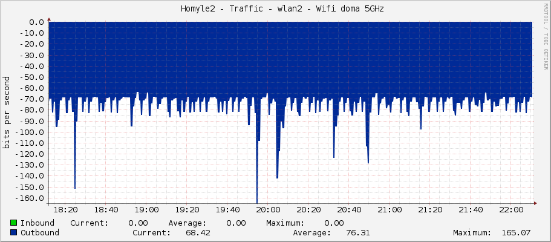Viewport: 551px width, 242px height.
Task: Click the 19:20 time axis label
Action: click(x=187, y=210)
